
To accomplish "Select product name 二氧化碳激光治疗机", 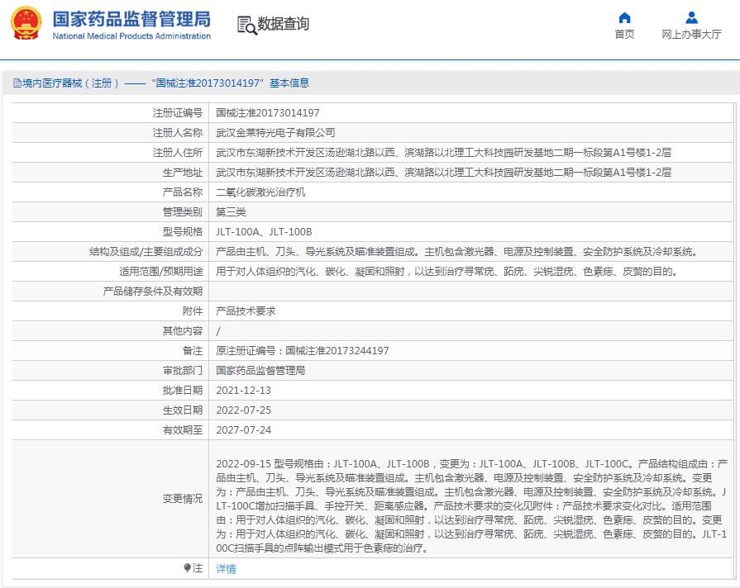I will [x=260, y=192].
